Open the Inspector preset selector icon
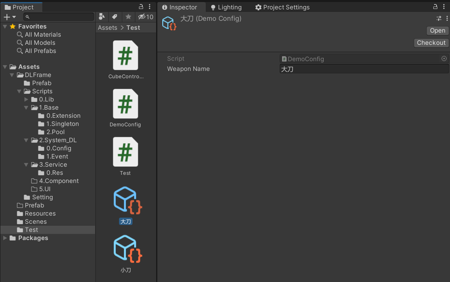The image size is (450, 282). (439, 18)
